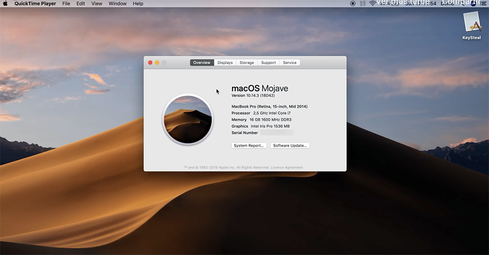This screenshot has width=489, height=255.
Task: Stop the screen recording from the menu bar
Action: pos(353,4)
